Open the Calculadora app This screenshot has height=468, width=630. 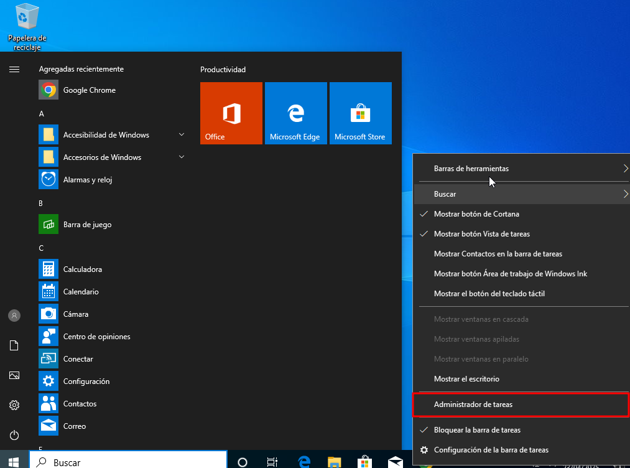[x=82, y=269]
